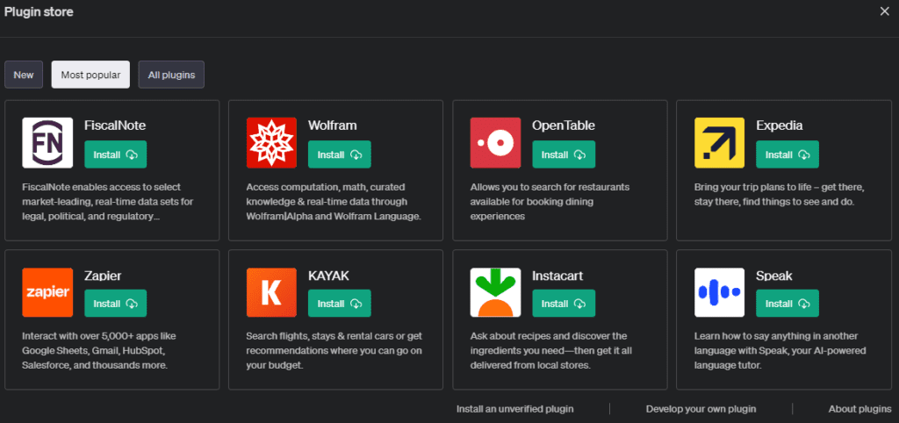Install the Zapier plugin
This screenshot has width=899, height=423.
115,303
